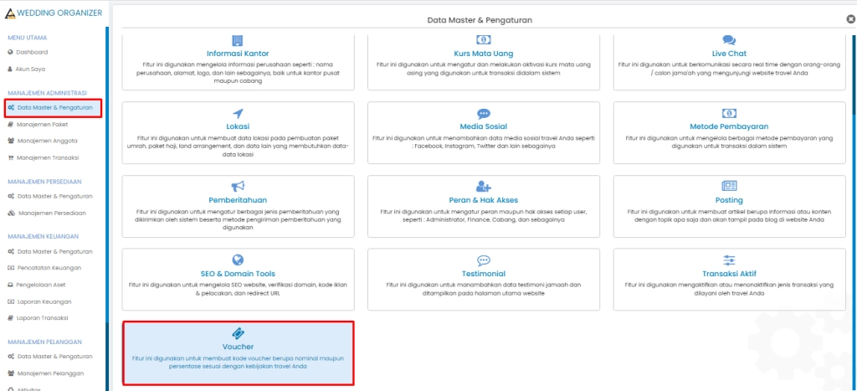Open Dashboard from the sidebar menu
The height and width of the screenshot is (391, 857).
(x=33, y=52)
